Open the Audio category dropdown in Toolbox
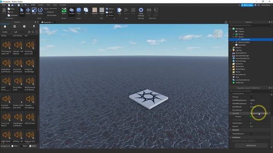The image size is (273, 153). tap(7, 32)
